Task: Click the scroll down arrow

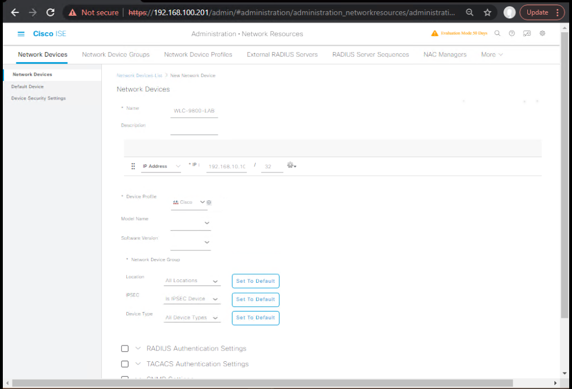Action: point(565,373)
